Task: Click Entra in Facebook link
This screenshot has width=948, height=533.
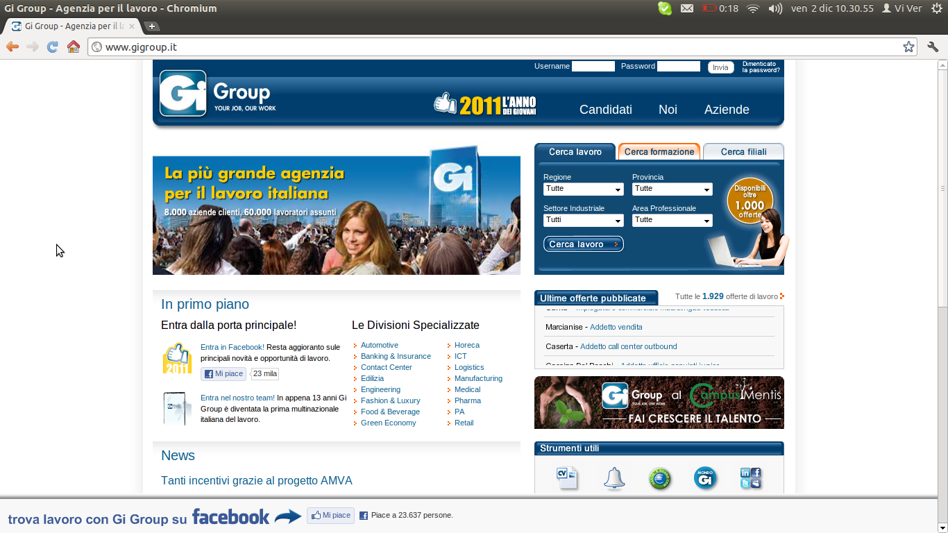Action: click(232, 347)
